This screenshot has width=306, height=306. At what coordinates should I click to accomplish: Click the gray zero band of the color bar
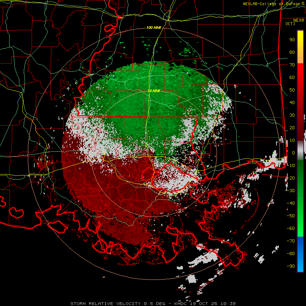pyautogui.click(x=300, y=150)
